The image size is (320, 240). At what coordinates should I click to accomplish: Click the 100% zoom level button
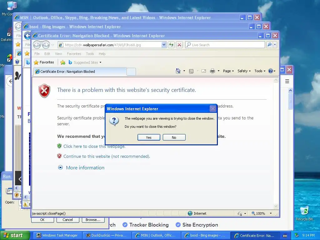tap(258, 213)
